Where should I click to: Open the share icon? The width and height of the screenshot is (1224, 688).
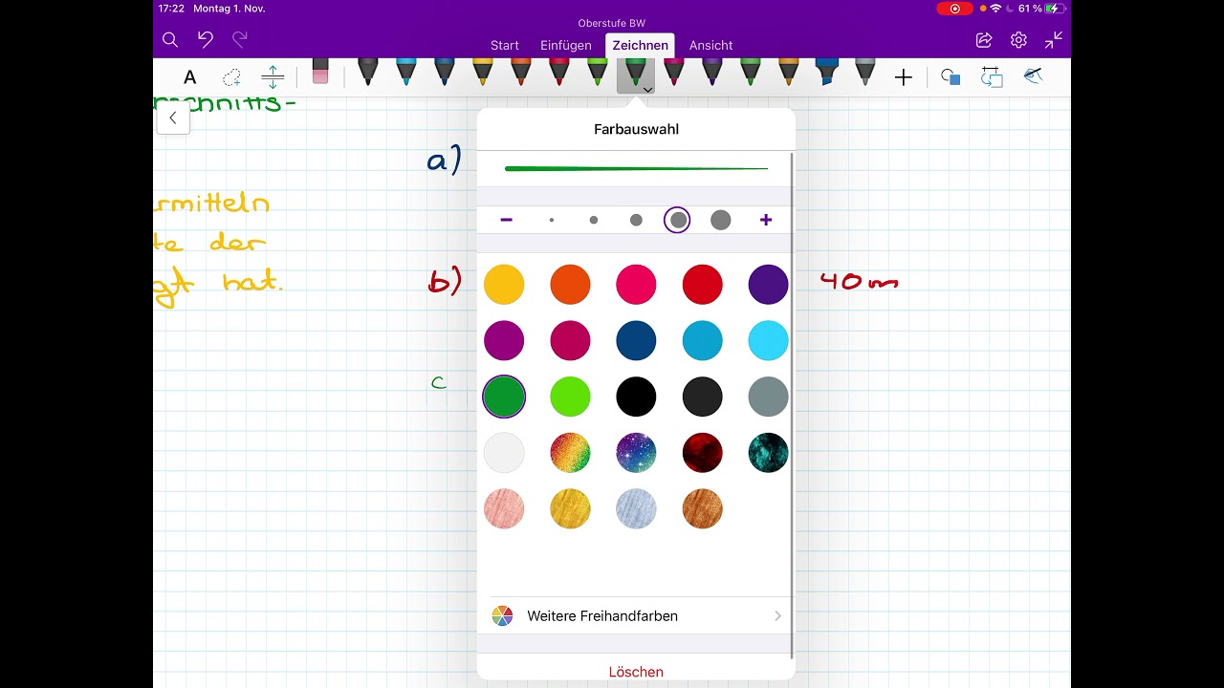point(984,40)
